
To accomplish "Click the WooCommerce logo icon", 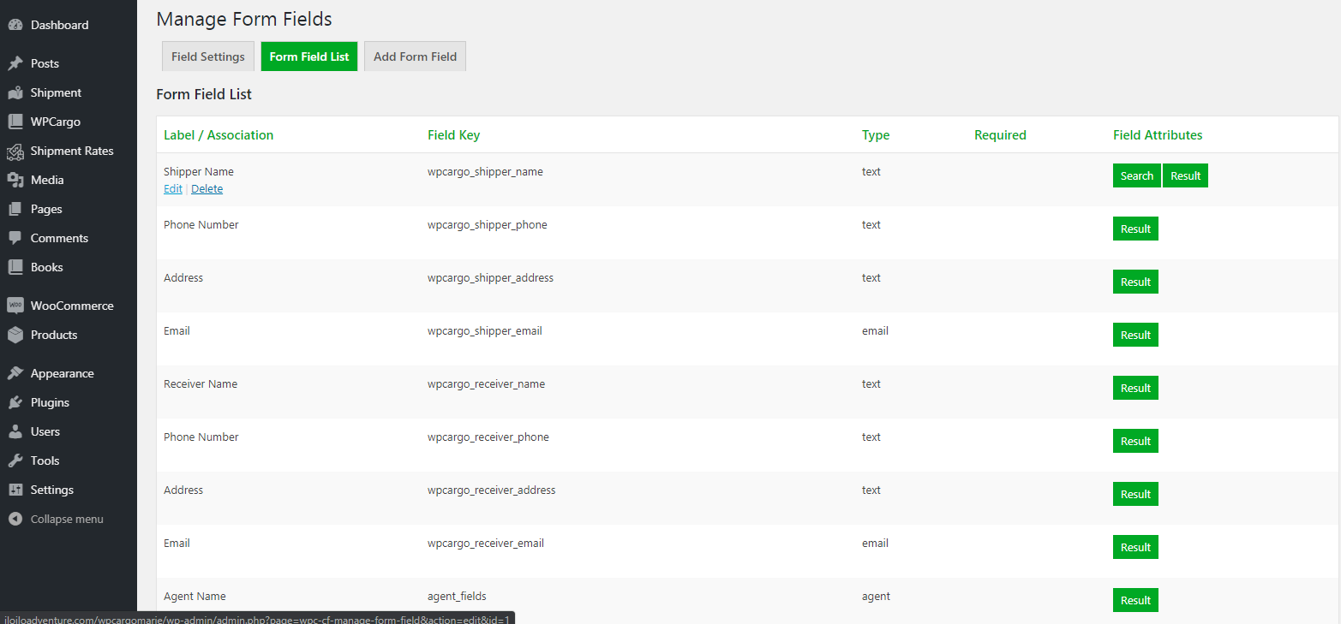I will click(x=15, y=306).
